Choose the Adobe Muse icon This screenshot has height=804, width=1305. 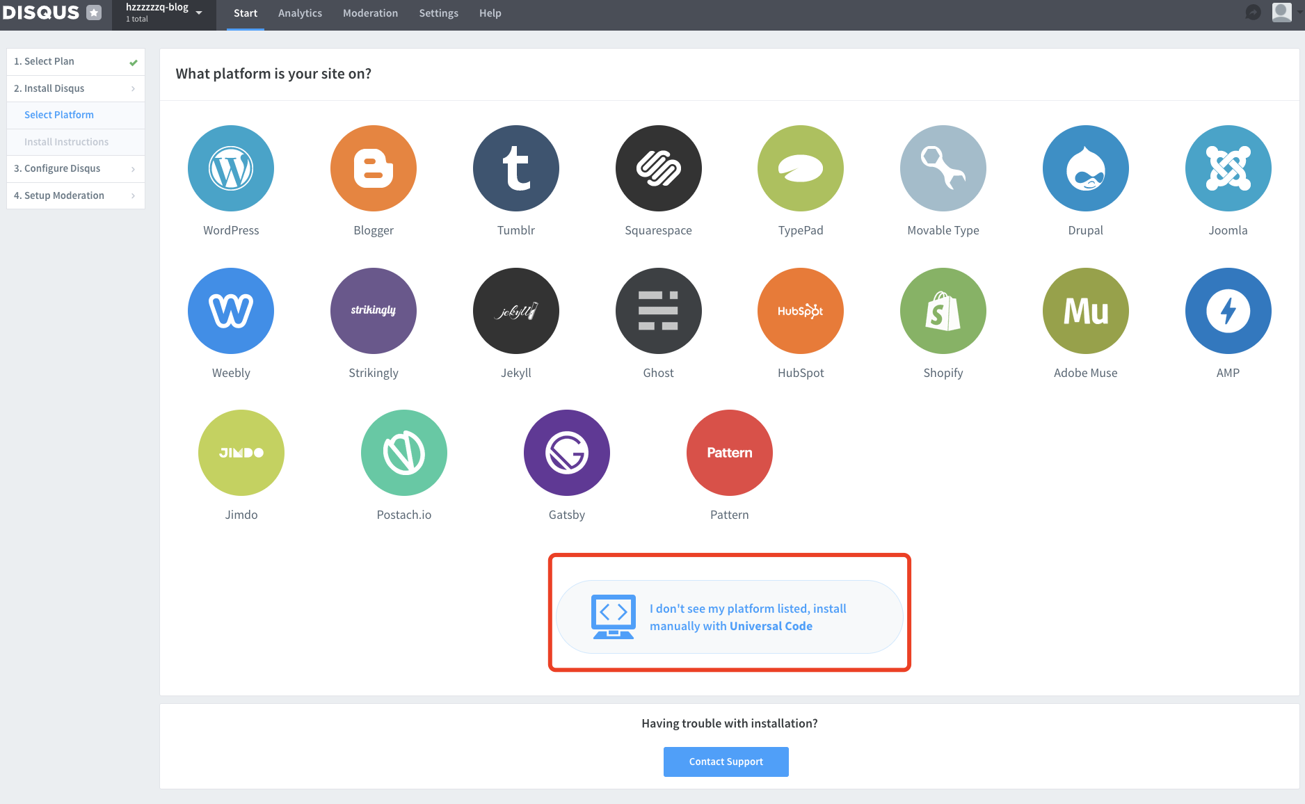pyautogui.click(x=1086, y=311)
